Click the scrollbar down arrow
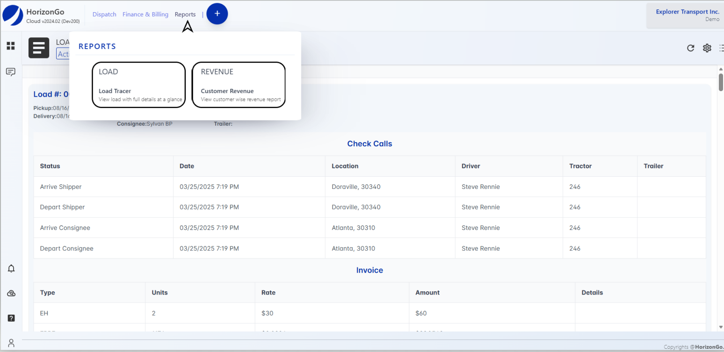The image size is (724, 352). (721, 327)
